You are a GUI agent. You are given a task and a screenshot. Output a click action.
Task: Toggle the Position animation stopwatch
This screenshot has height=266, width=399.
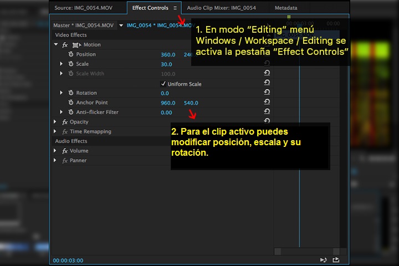[x=71, y=54]
